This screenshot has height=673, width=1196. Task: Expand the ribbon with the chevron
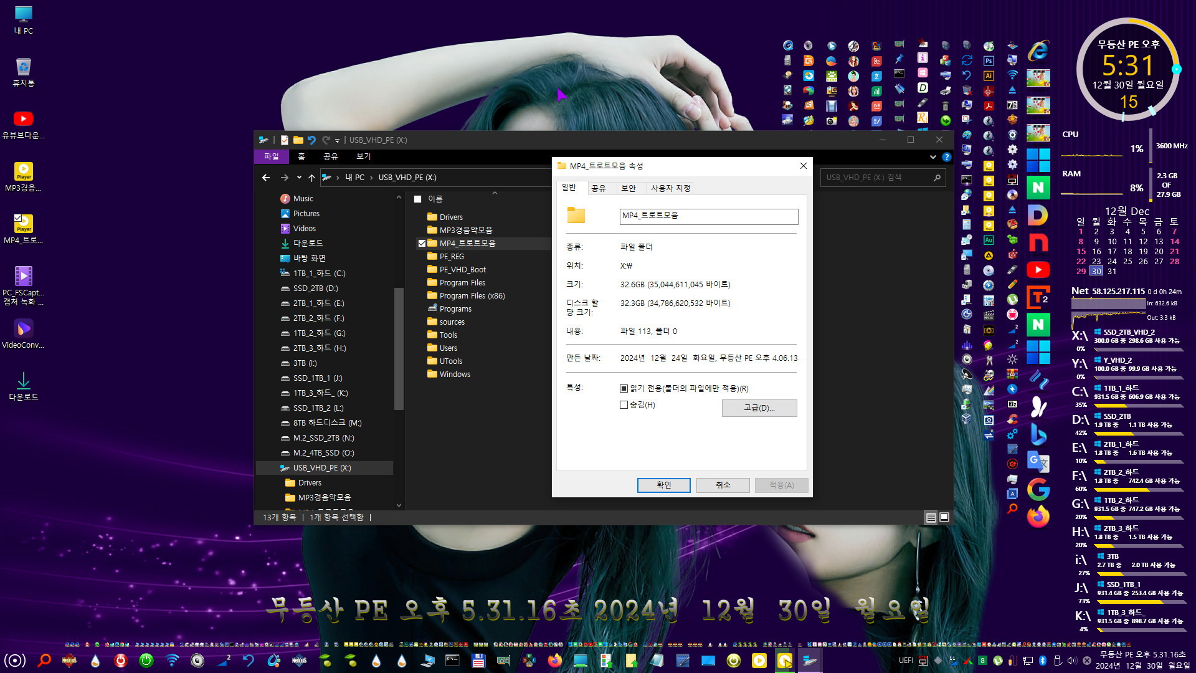(x=933, y=157)
